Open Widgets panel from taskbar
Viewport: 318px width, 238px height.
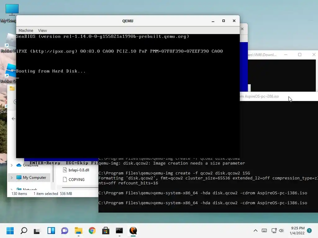pos(51,231)
